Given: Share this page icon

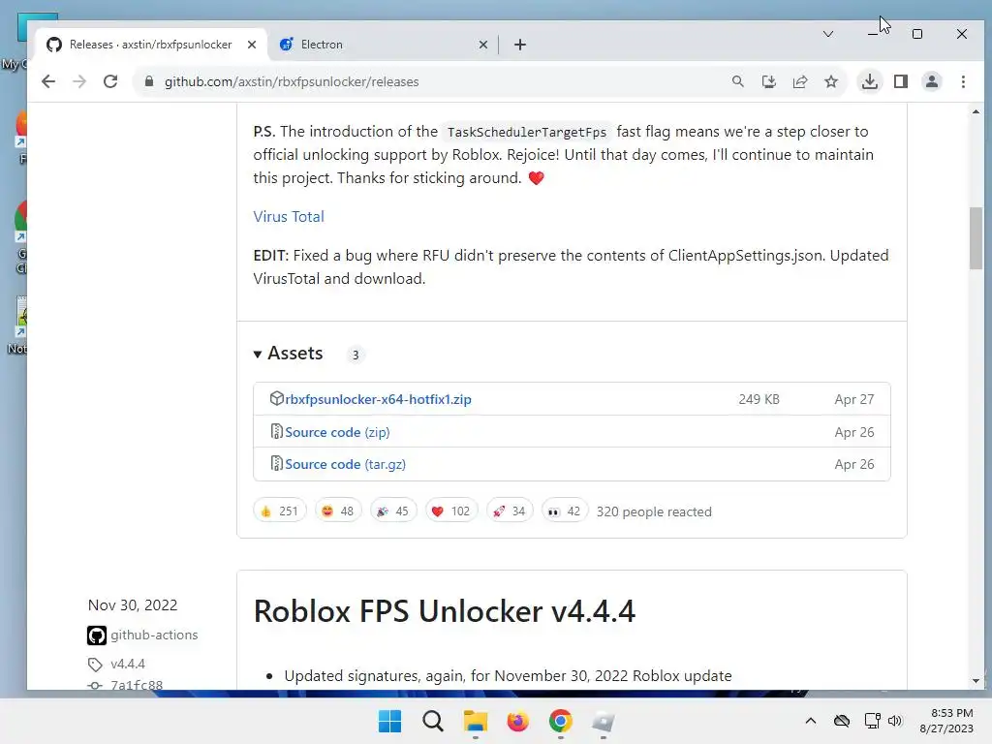Looking at the screenshot, I should coord(799,81).
